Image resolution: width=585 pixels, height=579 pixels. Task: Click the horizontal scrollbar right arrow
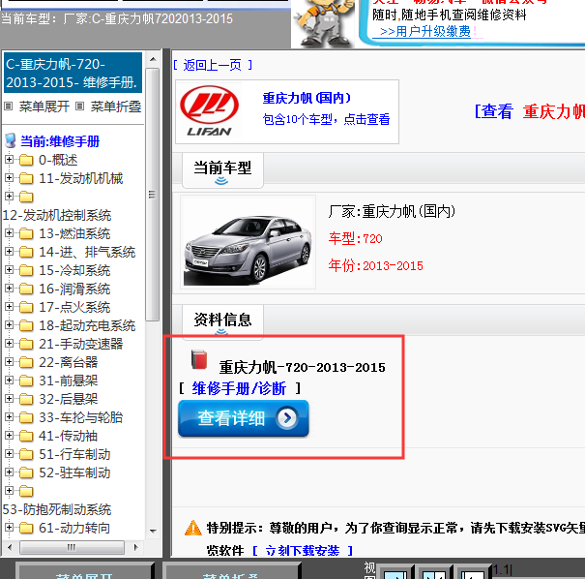click(x=135, y=547)
